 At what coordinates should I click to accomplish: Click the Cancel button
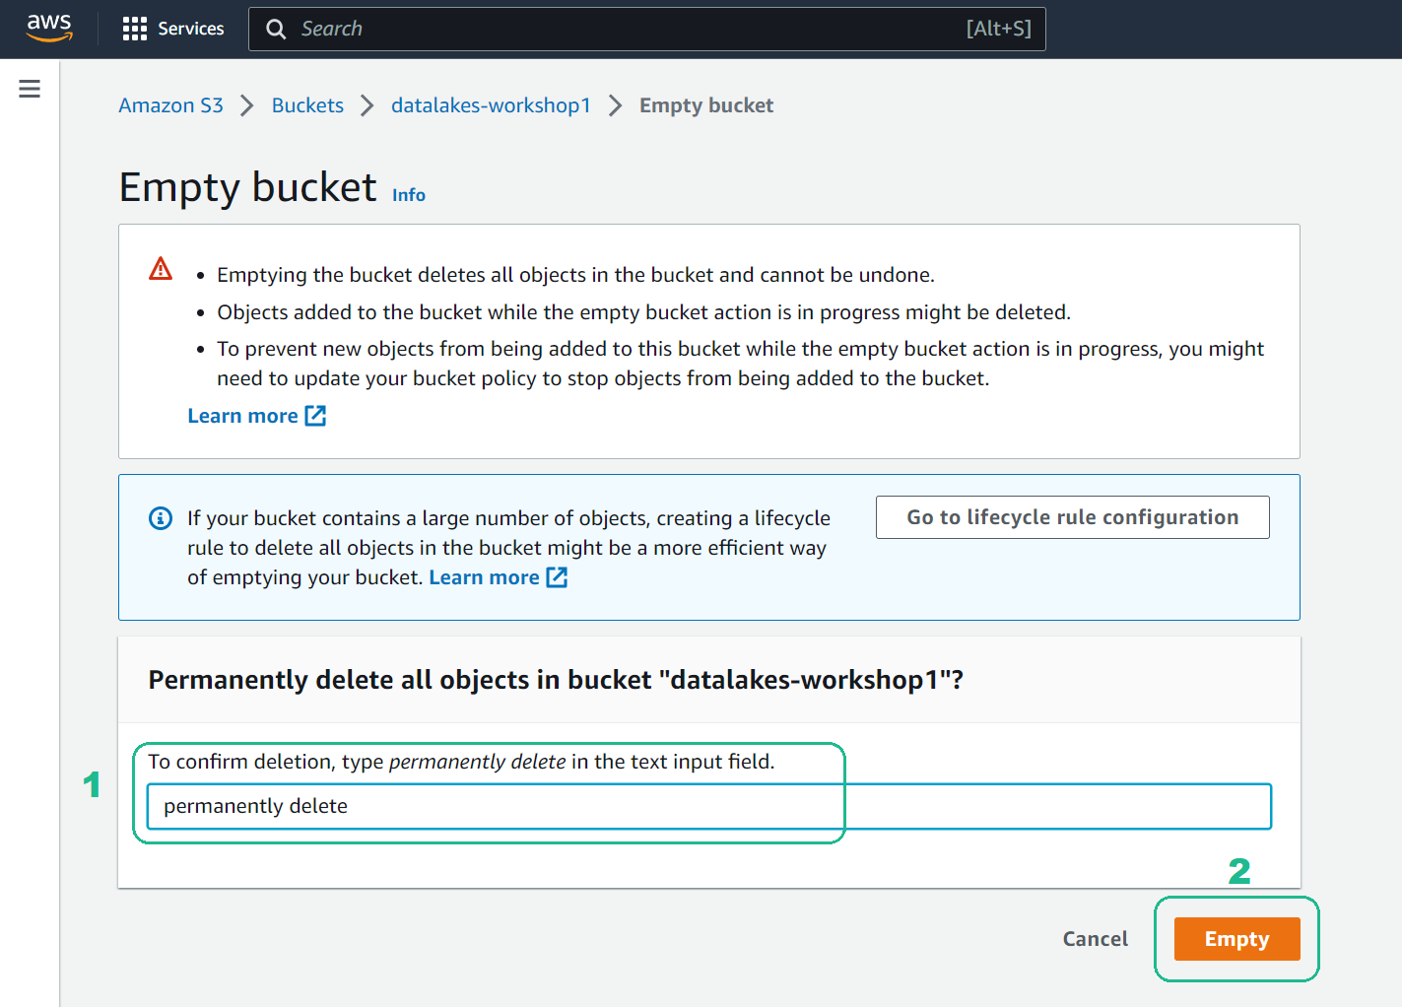point(1096,939)
